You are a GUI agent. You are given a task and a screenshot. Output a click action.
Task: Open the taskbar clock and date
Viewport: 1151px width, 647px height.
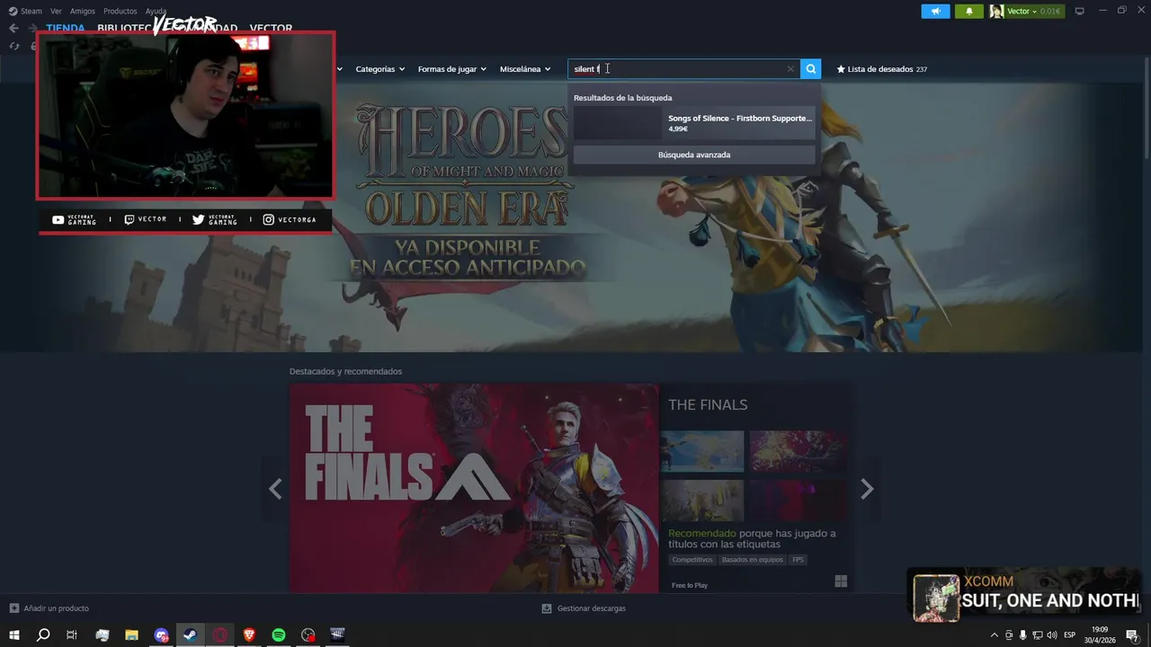coord(1100,635)
